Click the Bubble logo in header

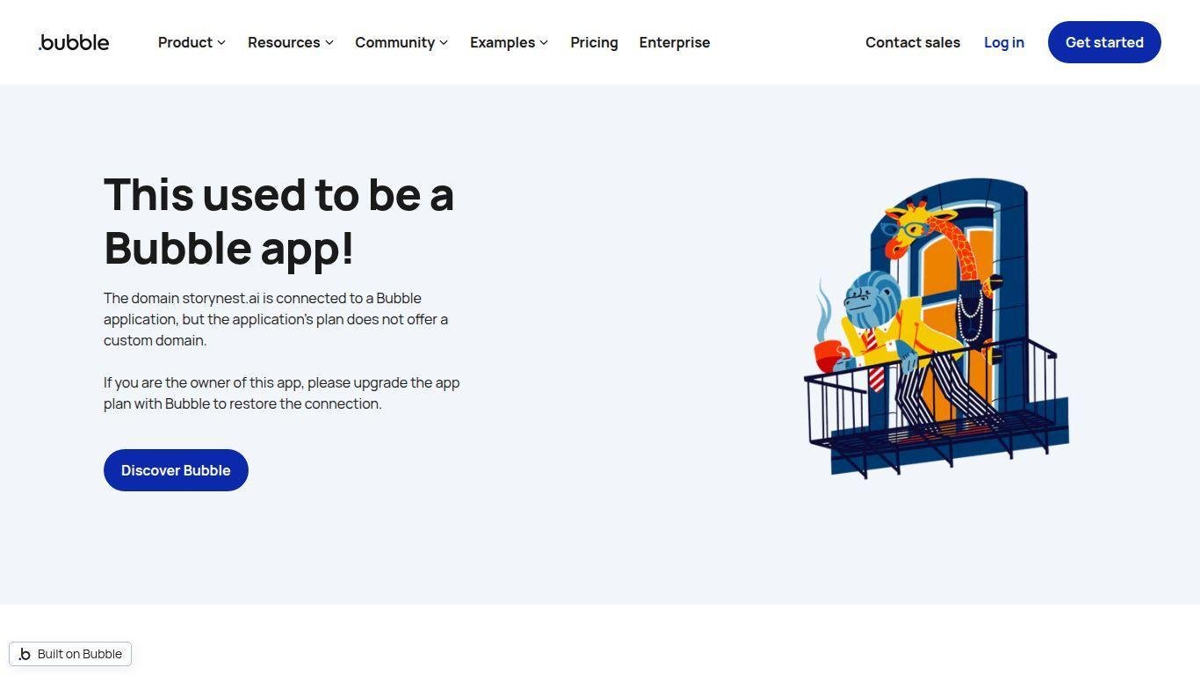pyautogui.click(x=74, y=42)
